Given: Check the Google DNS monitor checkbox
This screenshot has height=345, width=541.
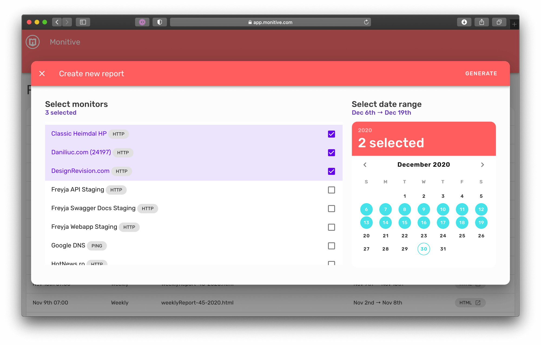Looking at the screenshot, I should (x=331, y=246).
